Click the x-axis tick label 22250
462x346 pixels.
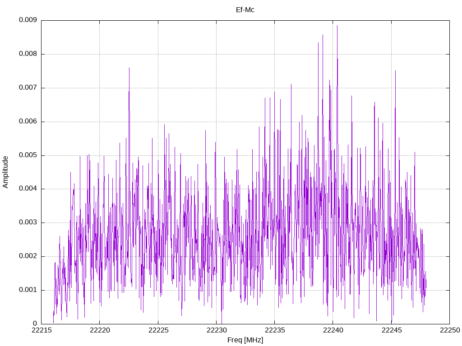coord(450,330)
